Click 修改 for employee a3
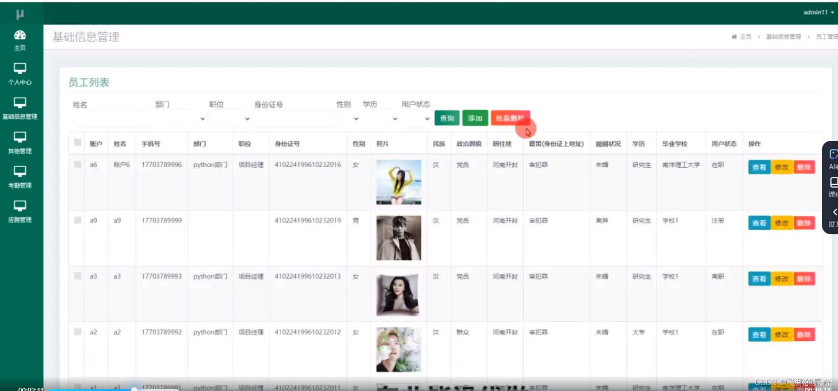 click(782, 279)
